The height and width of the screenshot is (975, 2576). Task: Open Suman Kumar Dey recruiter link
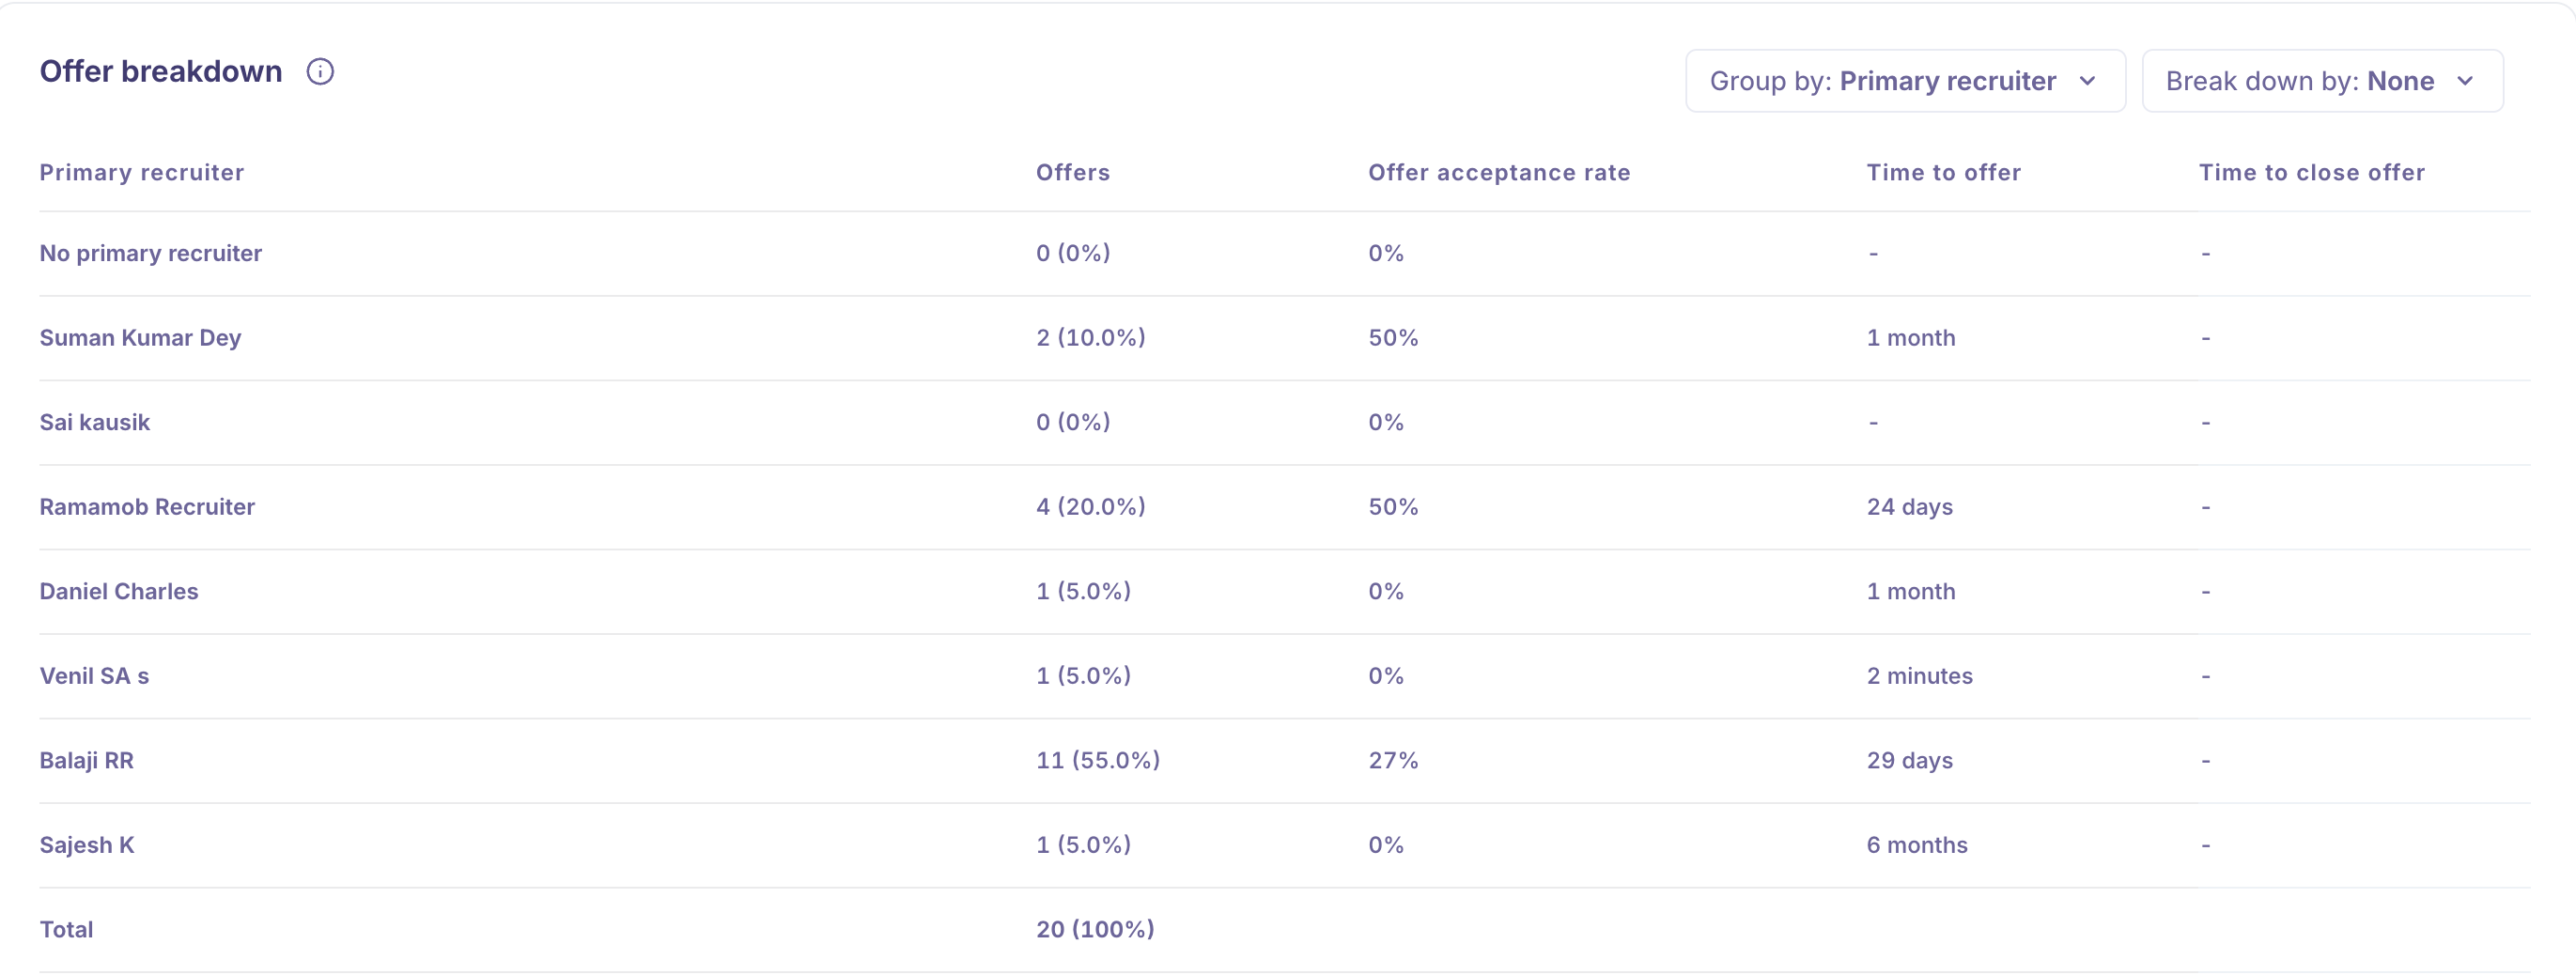(140, 338)
